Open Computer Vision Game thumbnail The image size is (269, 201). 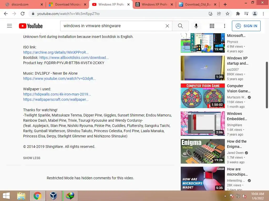coord(203,96)
